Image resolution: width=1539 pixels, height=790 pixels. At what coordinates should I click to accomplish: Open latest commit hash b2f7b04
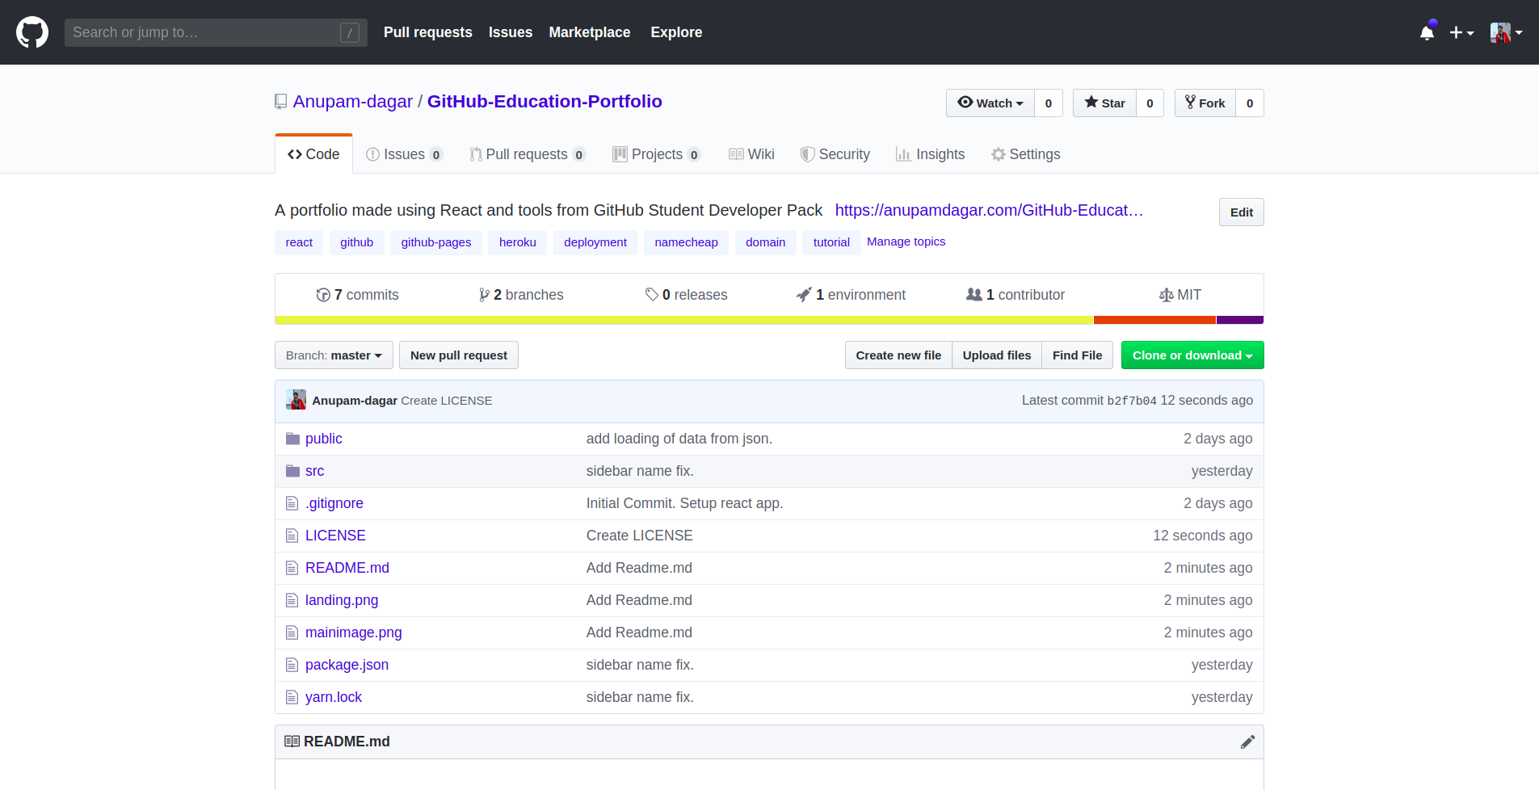(x=1132, y=401)
